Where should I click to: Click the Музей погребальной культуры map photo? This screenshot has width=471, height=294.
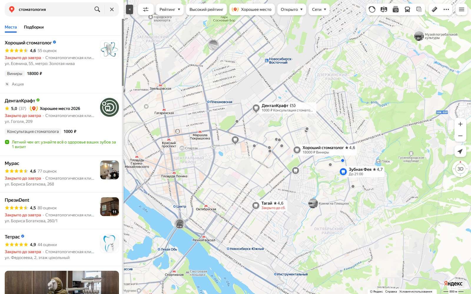click(x=419, y=36)
